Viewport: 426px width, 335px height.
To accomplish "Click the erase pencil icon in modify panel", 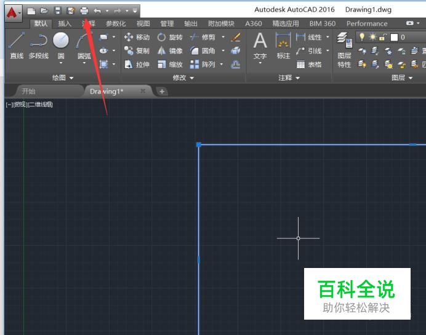I will 235,37.
